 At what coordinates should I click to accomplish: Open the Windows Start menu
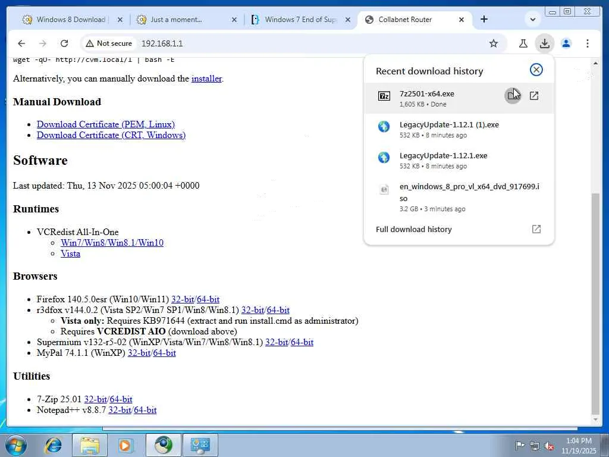pos(16,445)
